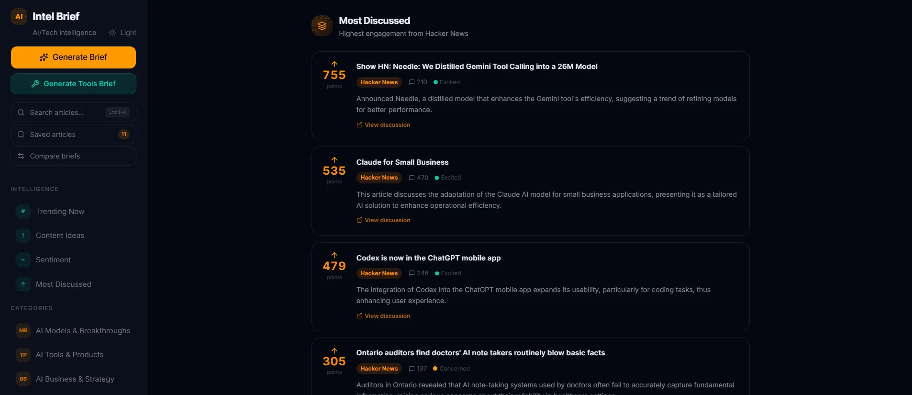Select Most Discussed arrow icon
912x395 pixels.
(23, 284)
